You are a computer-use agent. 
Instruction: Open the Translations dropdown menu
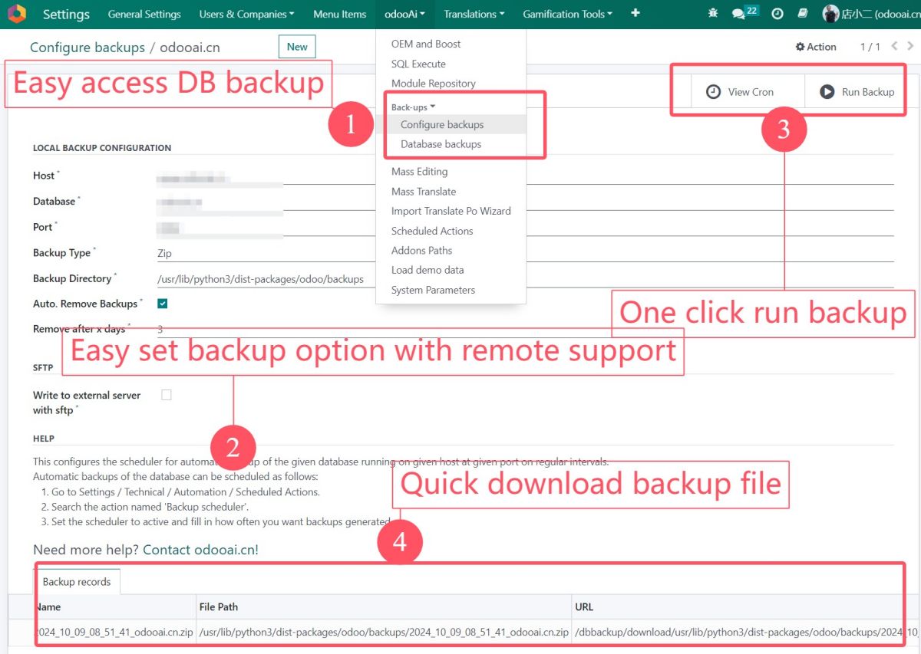pos(474,14)
